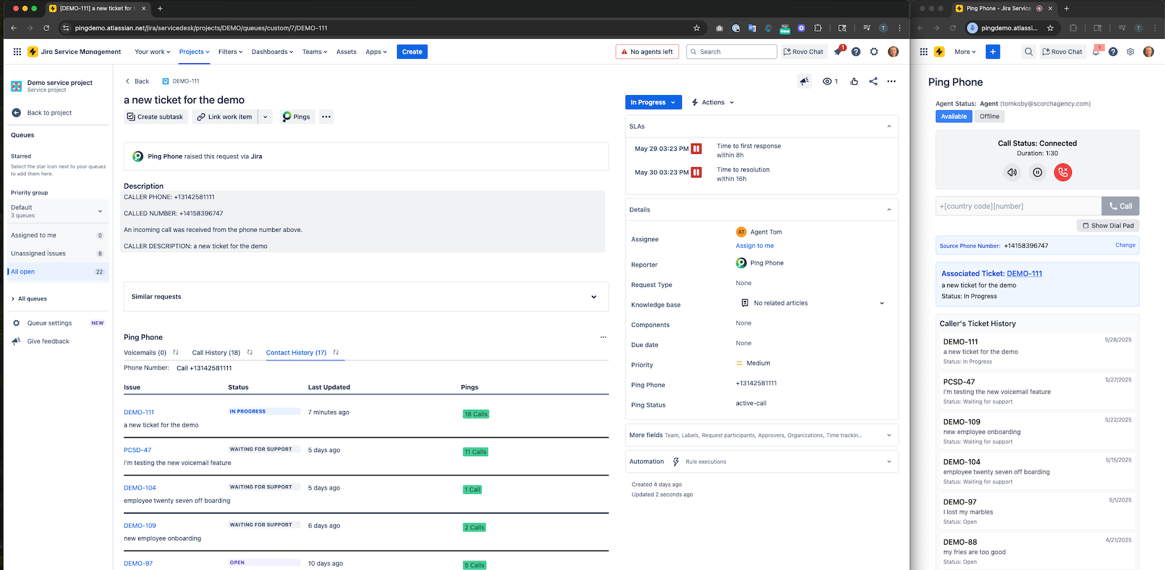Toggle Show Dial Pad
Image resolution: width=1165 pixels, height=570 pixels.
(x=1108, y=225)
